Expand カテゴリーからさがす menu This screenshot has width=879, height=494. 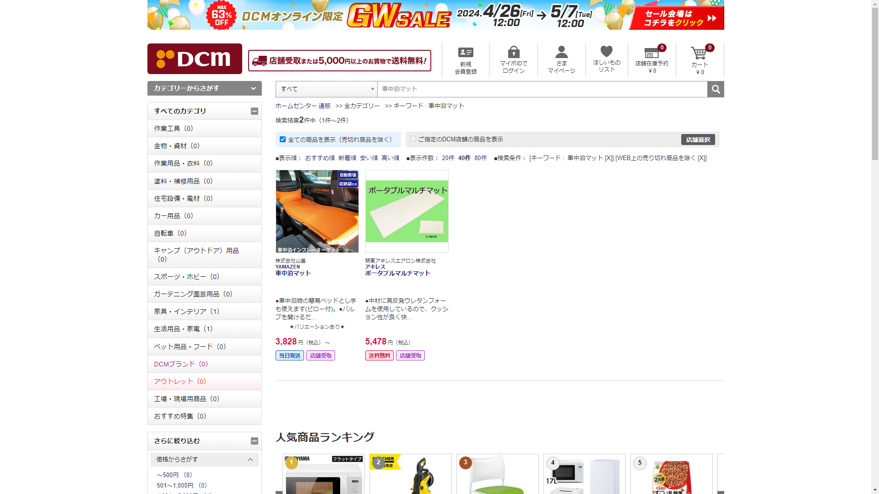point(205,88)
